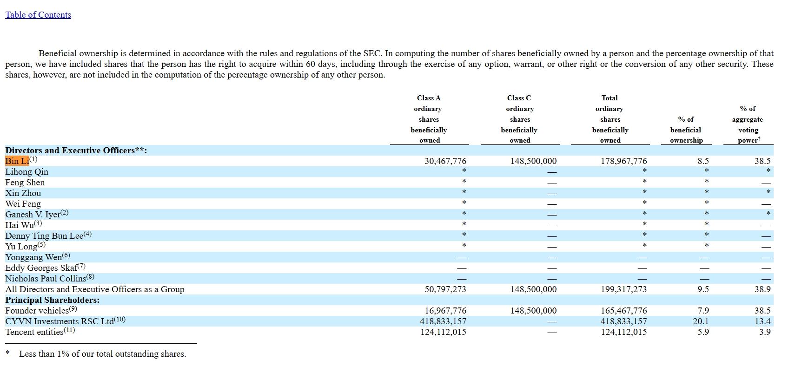Click the Beneficial ownership paragraph's first line
Viewport: 802px width, 366px height.
tap(406, 53)
